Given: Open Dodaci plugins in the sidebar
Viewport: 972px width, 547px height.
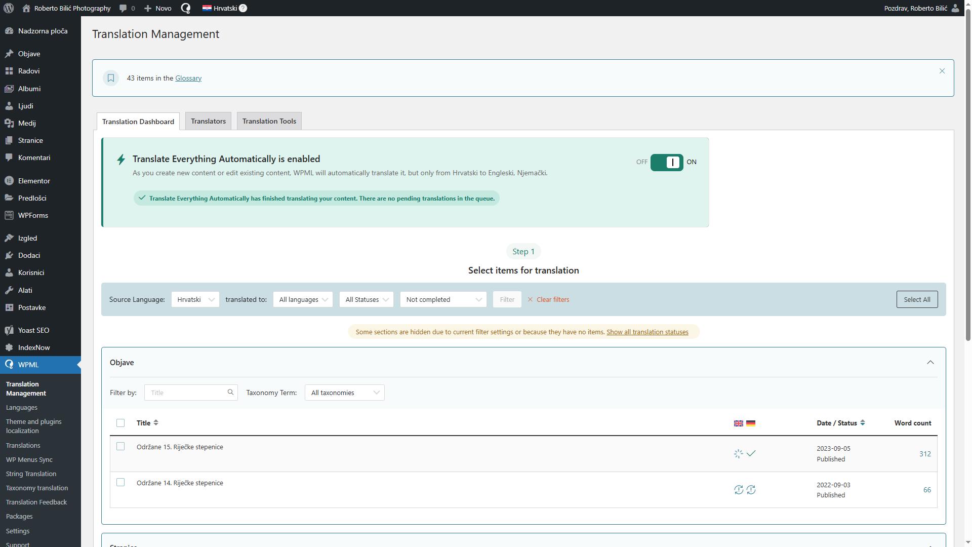Looking at the screenshot, I should pyautogui.click(x=40, y=255).
